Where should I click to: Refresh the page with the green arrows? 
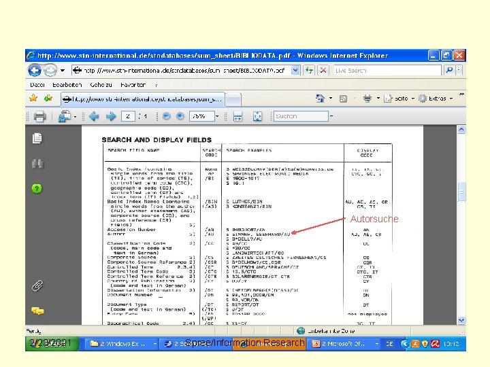point(309,71)
